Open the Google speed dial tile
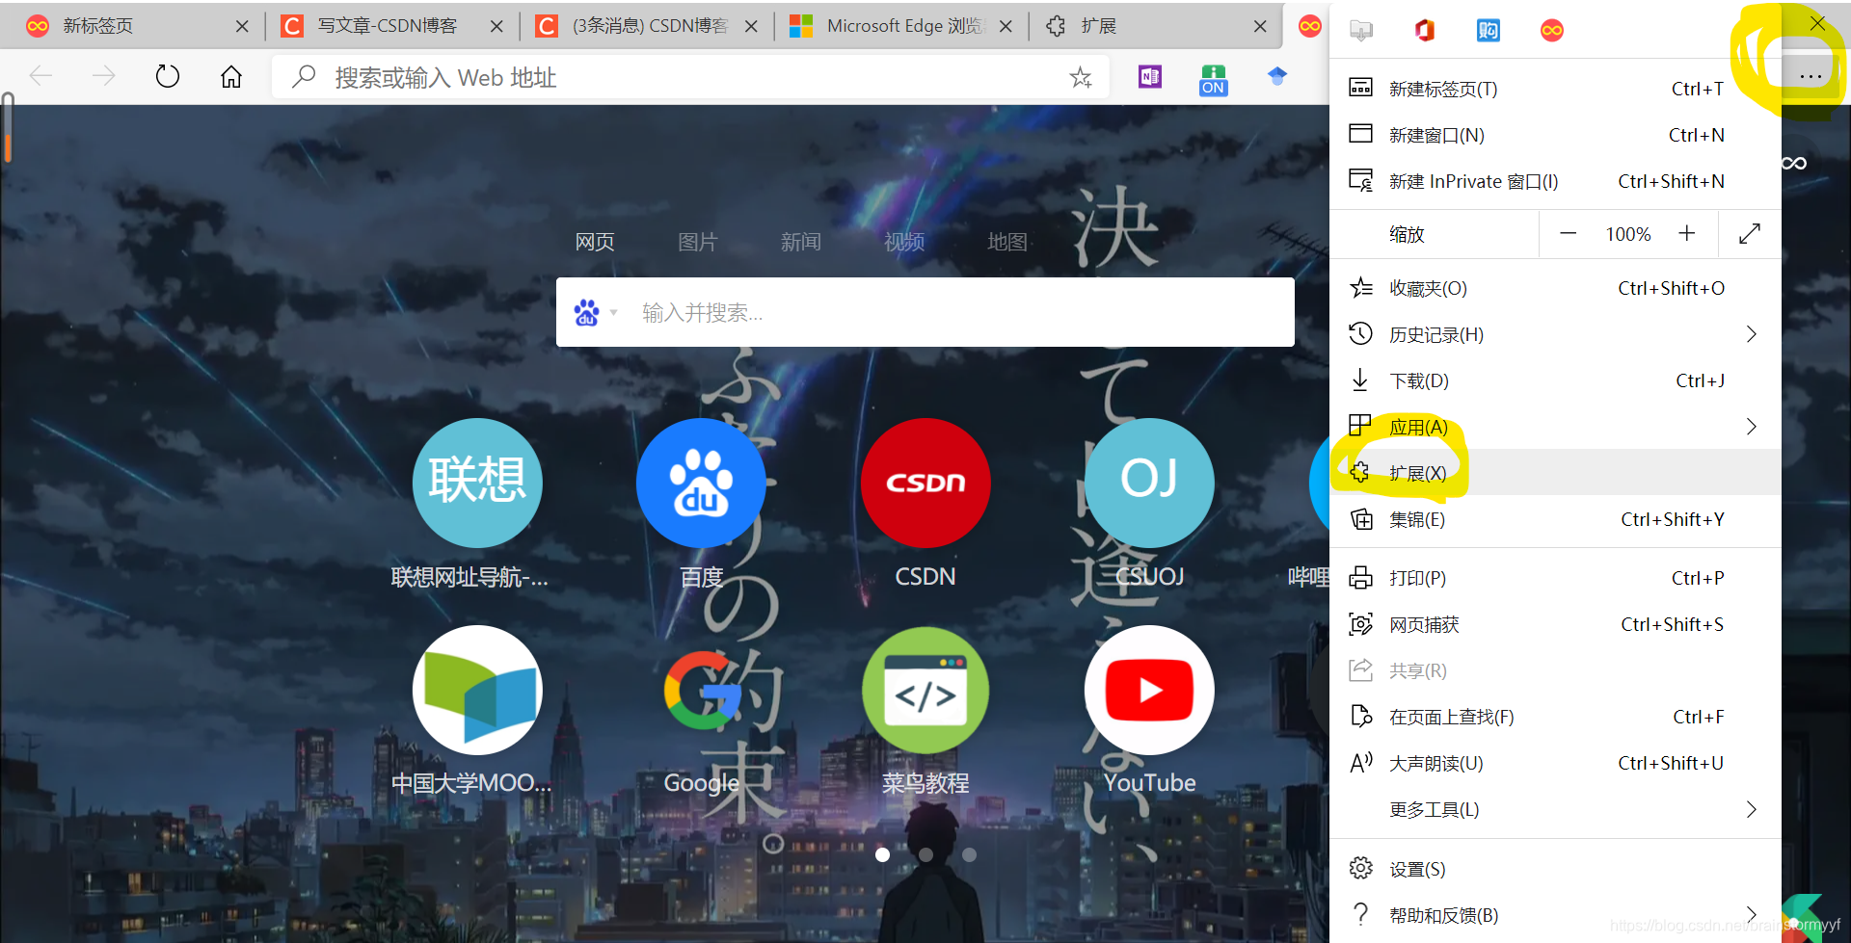The width and height of the screenshot is (1851, 943). 701,691
